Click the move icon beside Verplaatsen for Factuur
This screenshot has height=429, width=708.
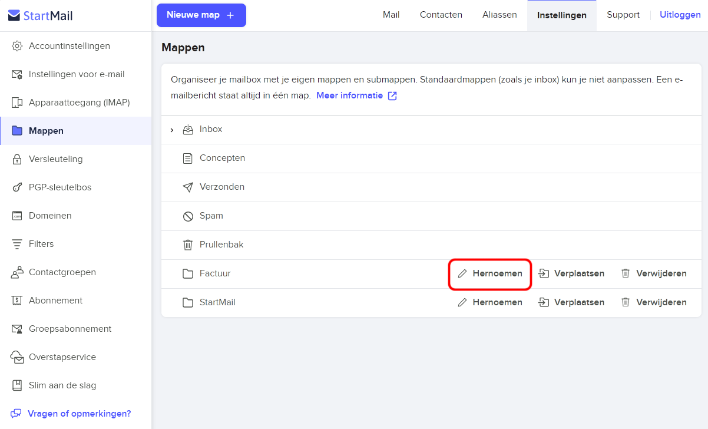coord(544,273)
